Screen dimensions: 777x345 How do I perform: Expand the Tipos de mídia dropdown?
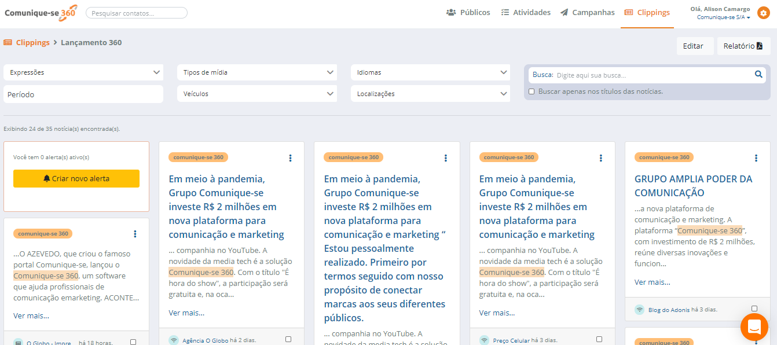tap(257, 72)
